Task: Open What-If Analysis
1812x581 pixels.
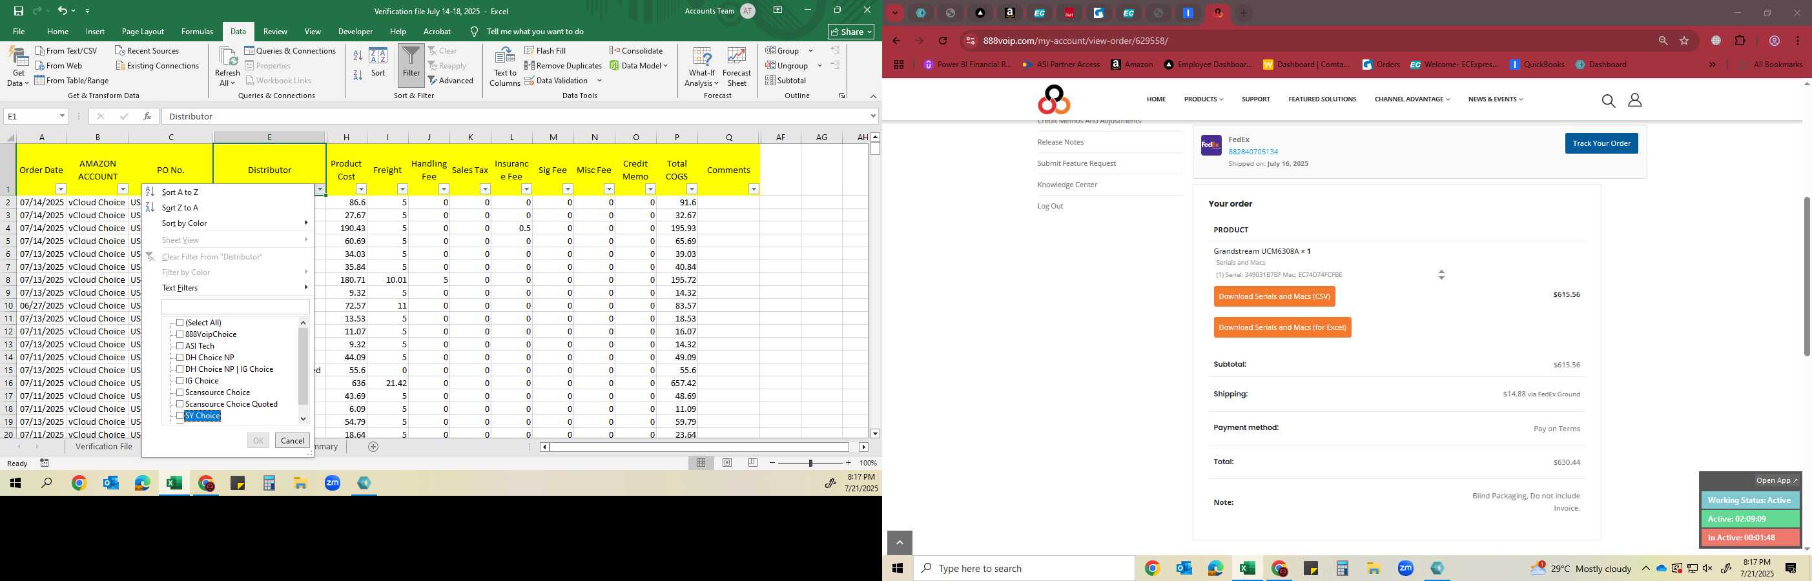Action: click(x=701, y=66)
